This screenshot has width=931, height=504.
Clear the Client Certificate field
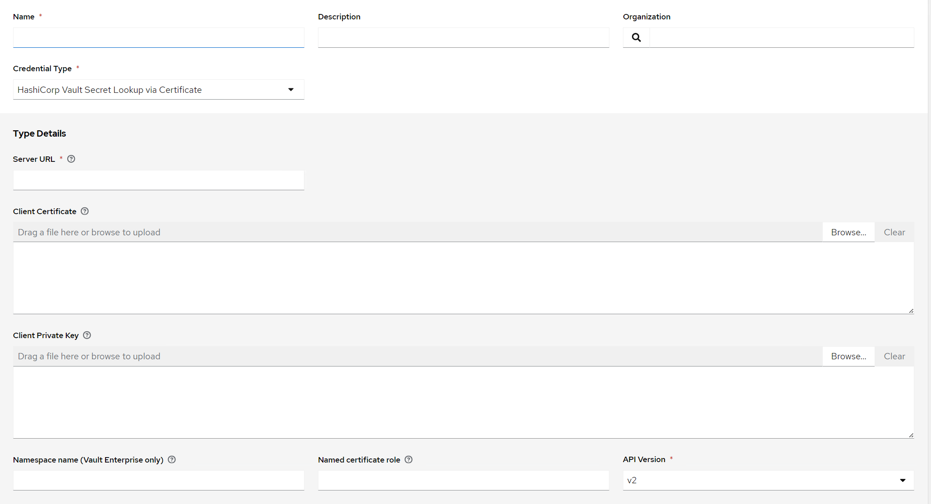894,232
